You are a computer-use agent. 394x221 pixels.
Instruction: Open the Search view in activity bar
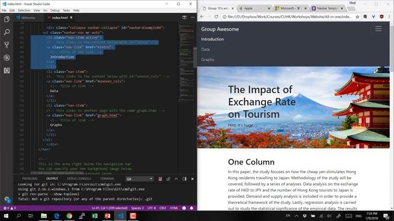click(x=7, y=32)
